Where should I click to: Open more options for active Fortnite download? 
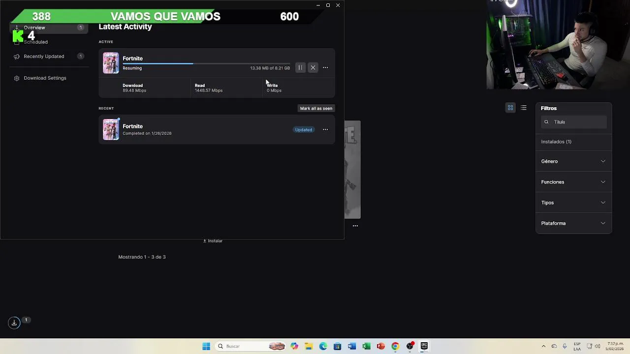click(325, 67)
